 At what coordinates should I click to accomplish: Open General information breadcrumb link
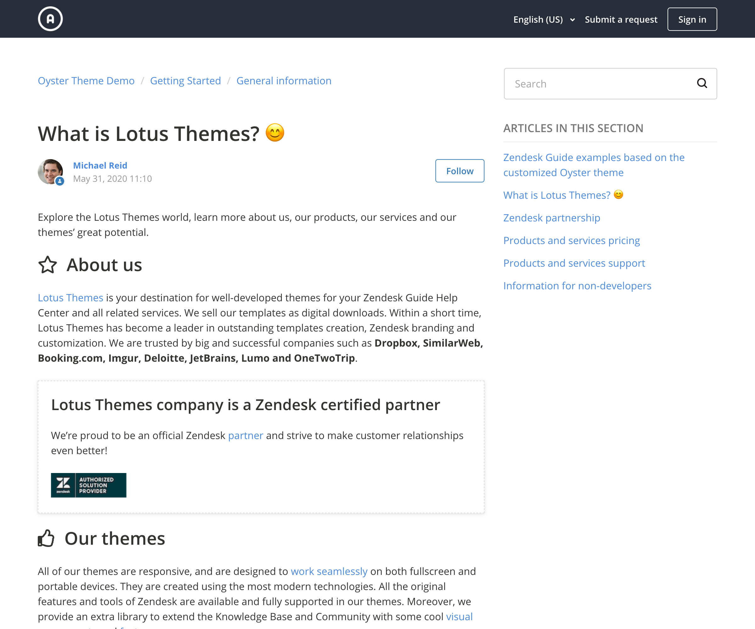[x=284, y=81]
